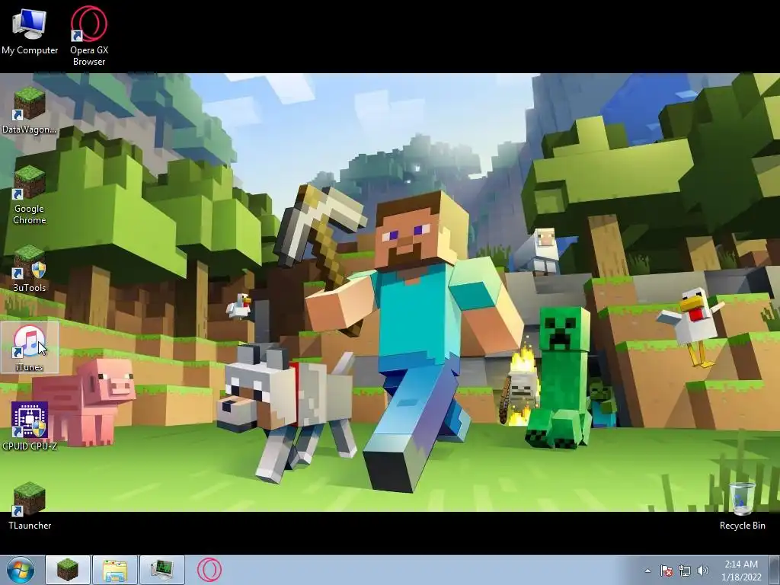Show hidden system tray icons
Viewport: 780px width, 585px height.
pos(647,571)
